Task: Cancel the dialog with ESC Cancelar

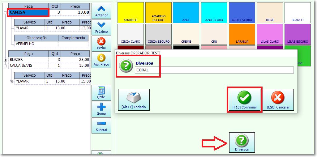Action: click(x=278, y=100)
